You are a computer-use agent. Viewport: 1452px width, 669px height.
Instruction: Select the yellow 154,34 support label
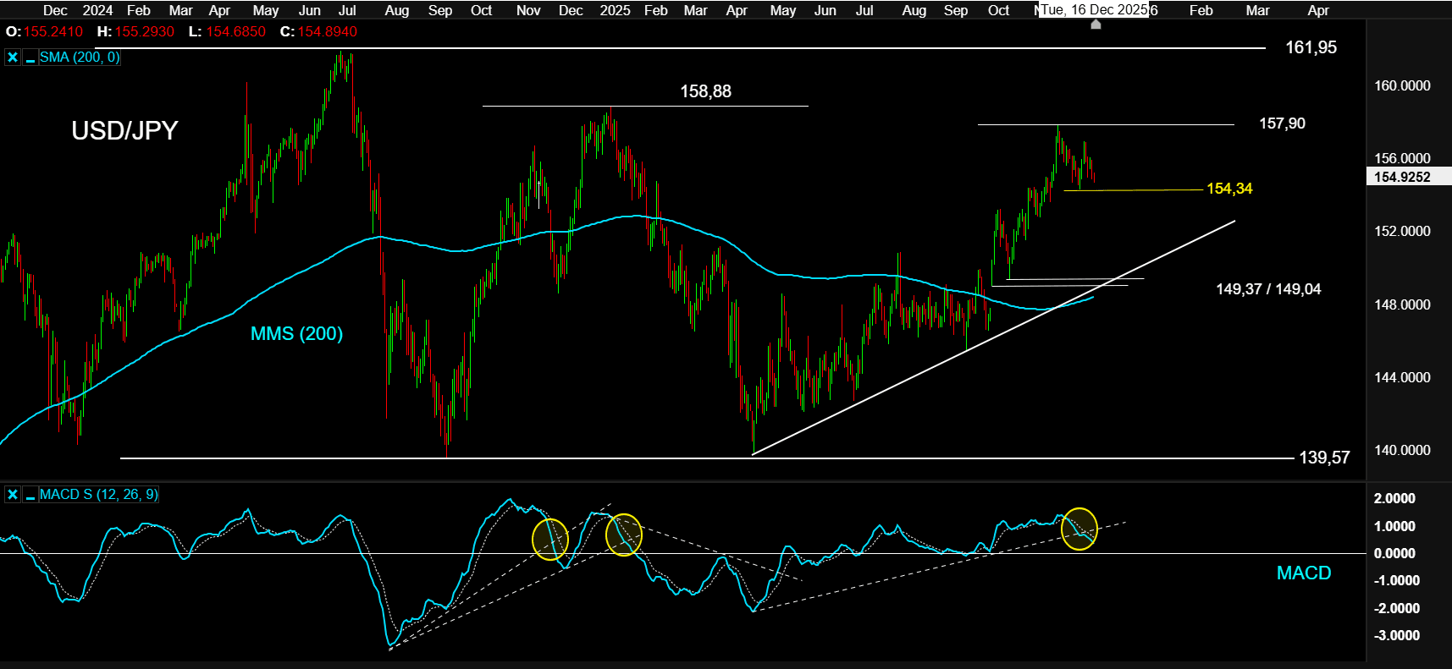[1229, 189]
